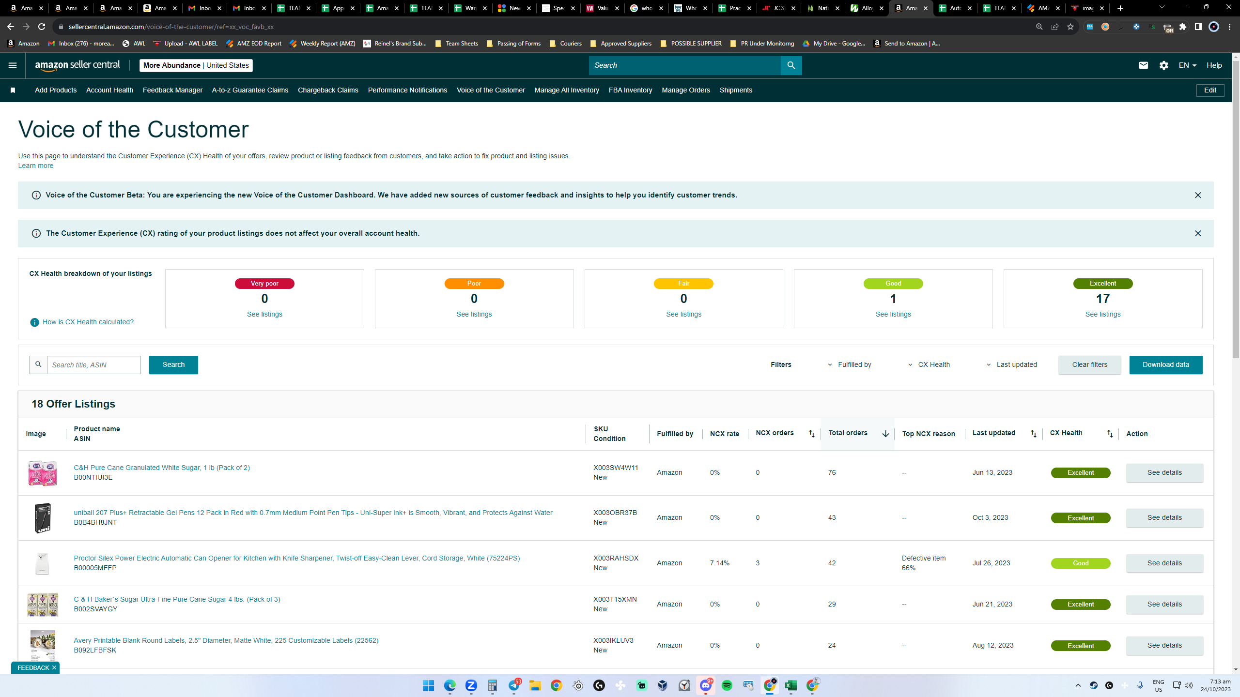See listings under the Very poor rating
The width and height of the screenshot is (1240, 697).
[x=264, y=315]
